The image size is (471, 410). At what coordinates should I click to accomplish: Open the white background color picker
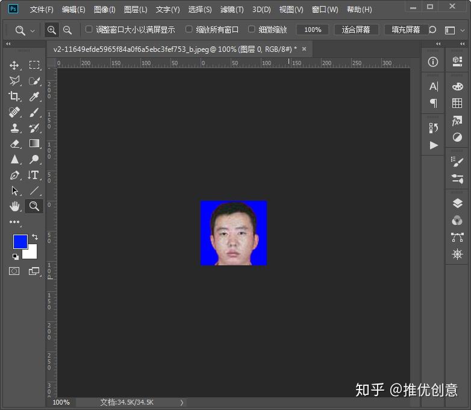pos(33,254)
